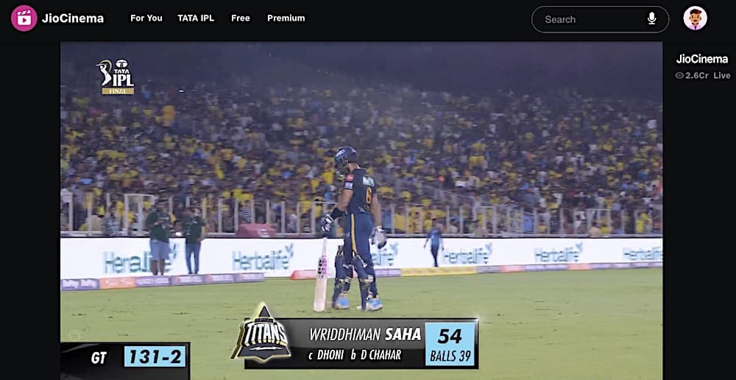Image resolution: width=736 pixels, height=380 pixels.
Task: Activate voice search microphone icon
Action: click(651, 19)
